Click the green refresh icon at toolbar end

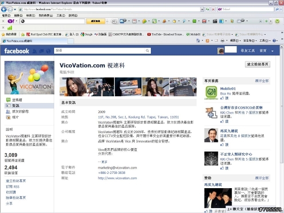277,21
